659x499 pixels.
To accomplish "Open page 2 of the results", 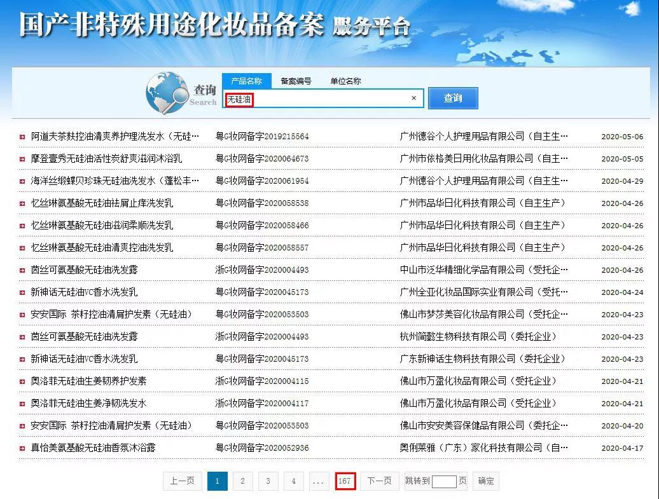I will click(242, 481).
